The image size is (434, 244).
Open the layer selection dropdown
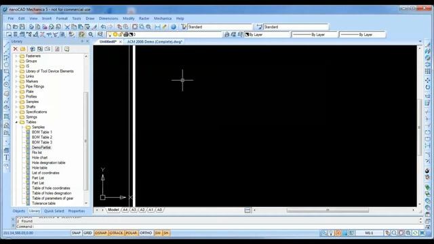click(165, 35)
